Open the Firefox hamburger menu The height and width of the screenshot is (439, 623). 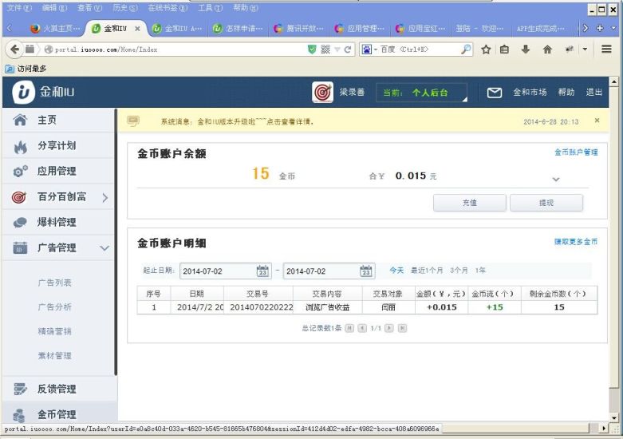click(607, 49)
